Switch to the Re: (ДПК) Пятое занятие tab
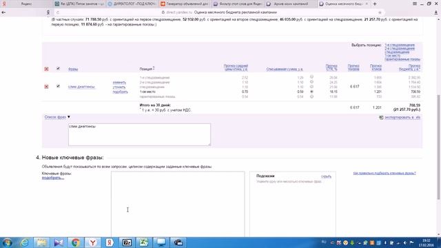The image size is (441, 248). pyautogui.click(x=79, y=4)
